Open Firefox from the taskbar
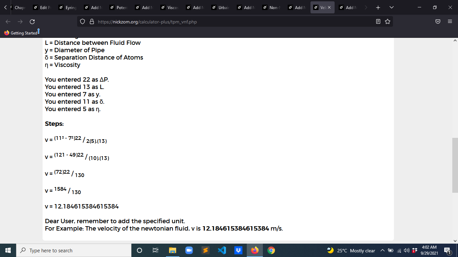Image resolution: width=458 pixels, height=257 pixels. click(255, 250)
